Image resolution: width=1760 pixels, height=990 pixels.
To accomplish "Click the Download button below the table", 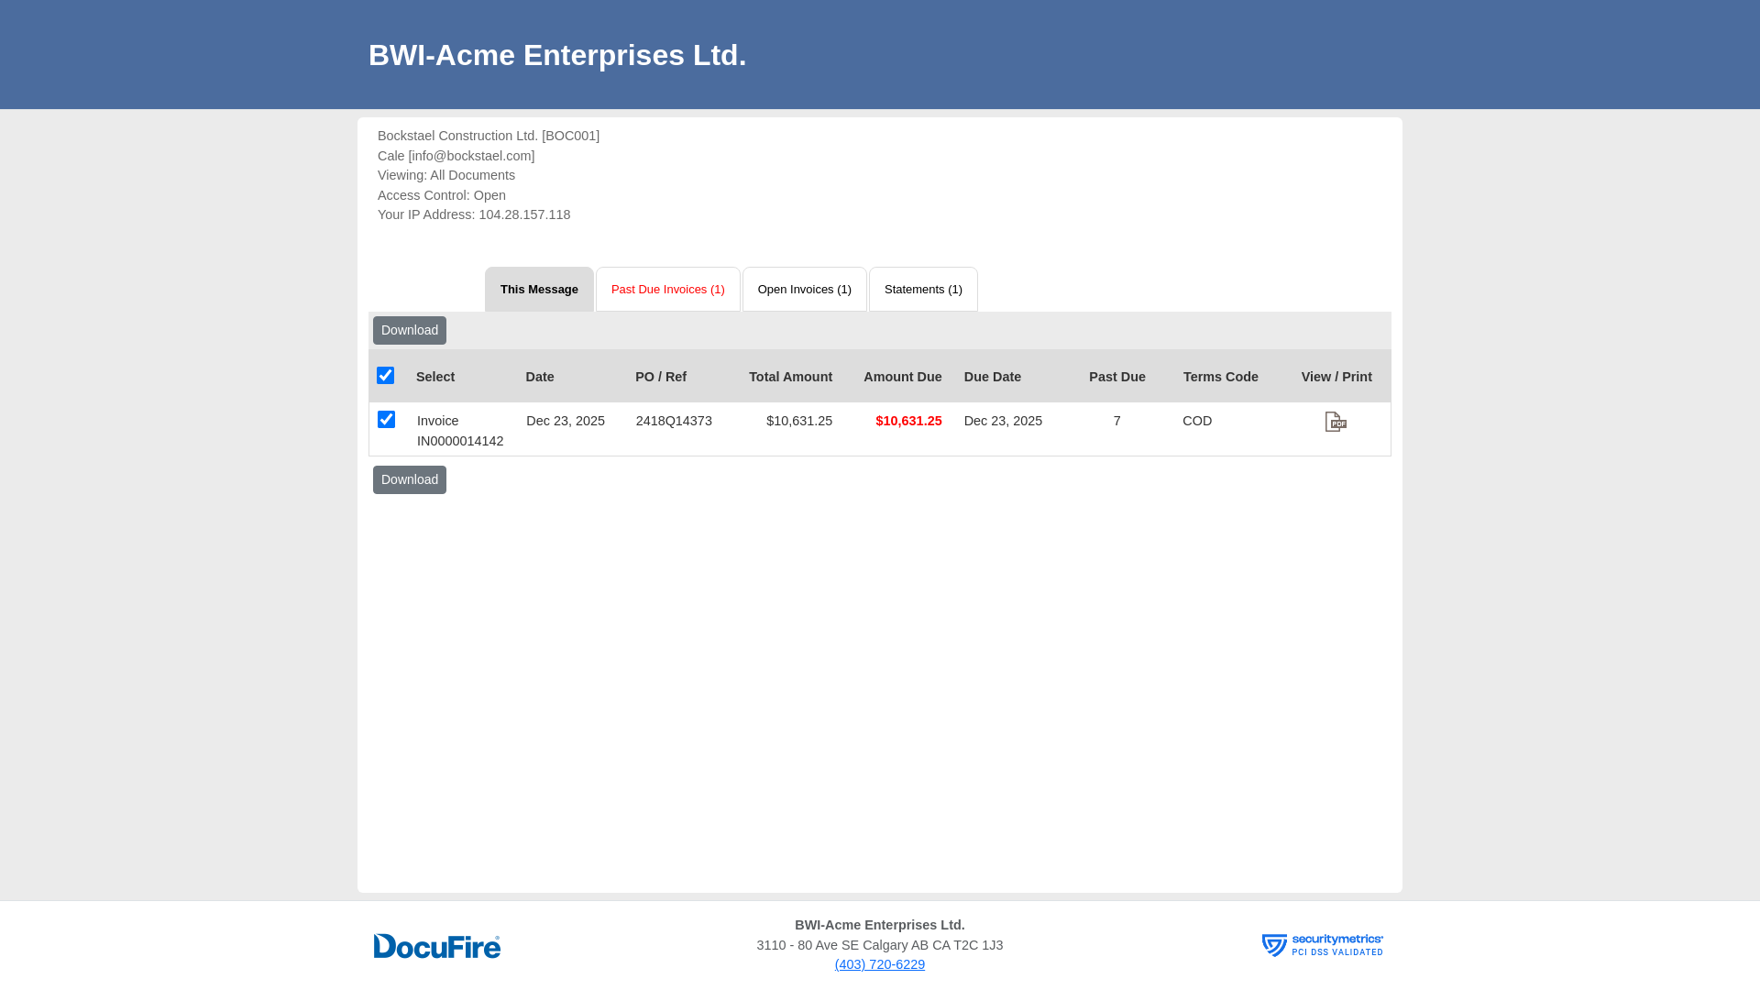I will (410, 480).
